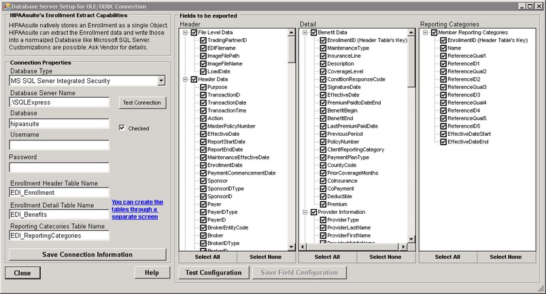The width and height of the screenshot is (546, 294).
Task: Collapse the Provider Information tree node
Action: click(x=305, y=212)
